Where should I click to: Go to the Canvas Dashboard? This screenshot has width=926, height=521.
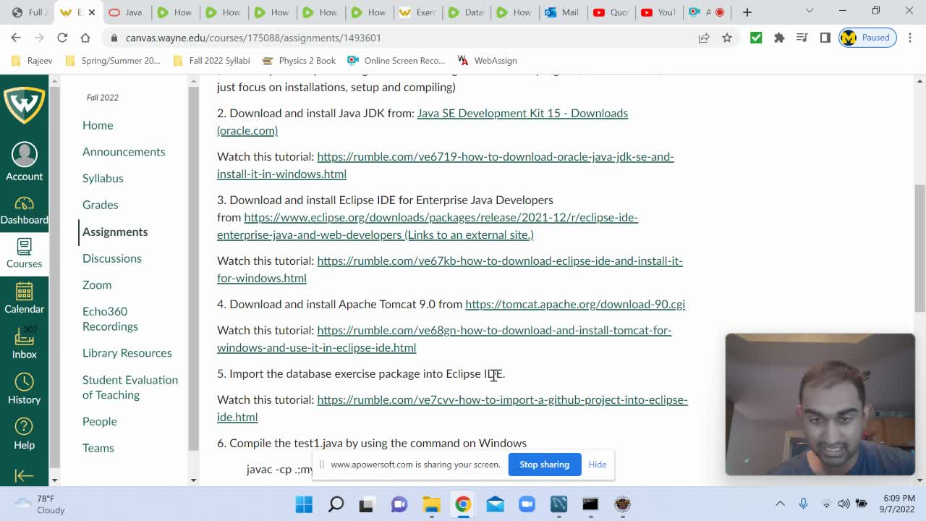click(24, 211)
